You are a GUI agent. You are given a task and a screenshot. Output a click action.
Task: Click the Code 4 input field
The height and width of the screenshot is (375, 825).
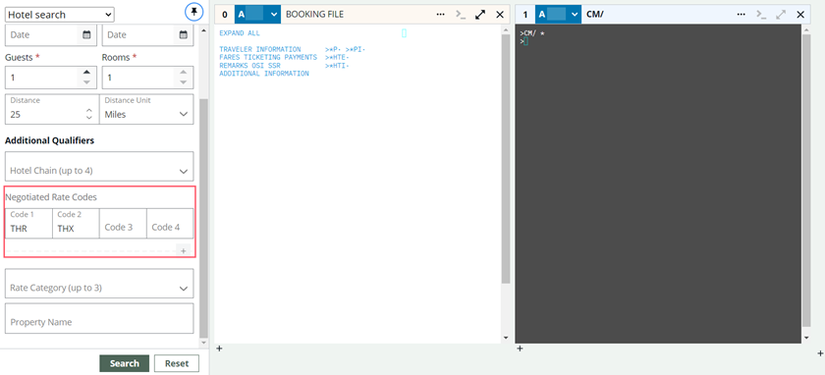pos(170,224)
